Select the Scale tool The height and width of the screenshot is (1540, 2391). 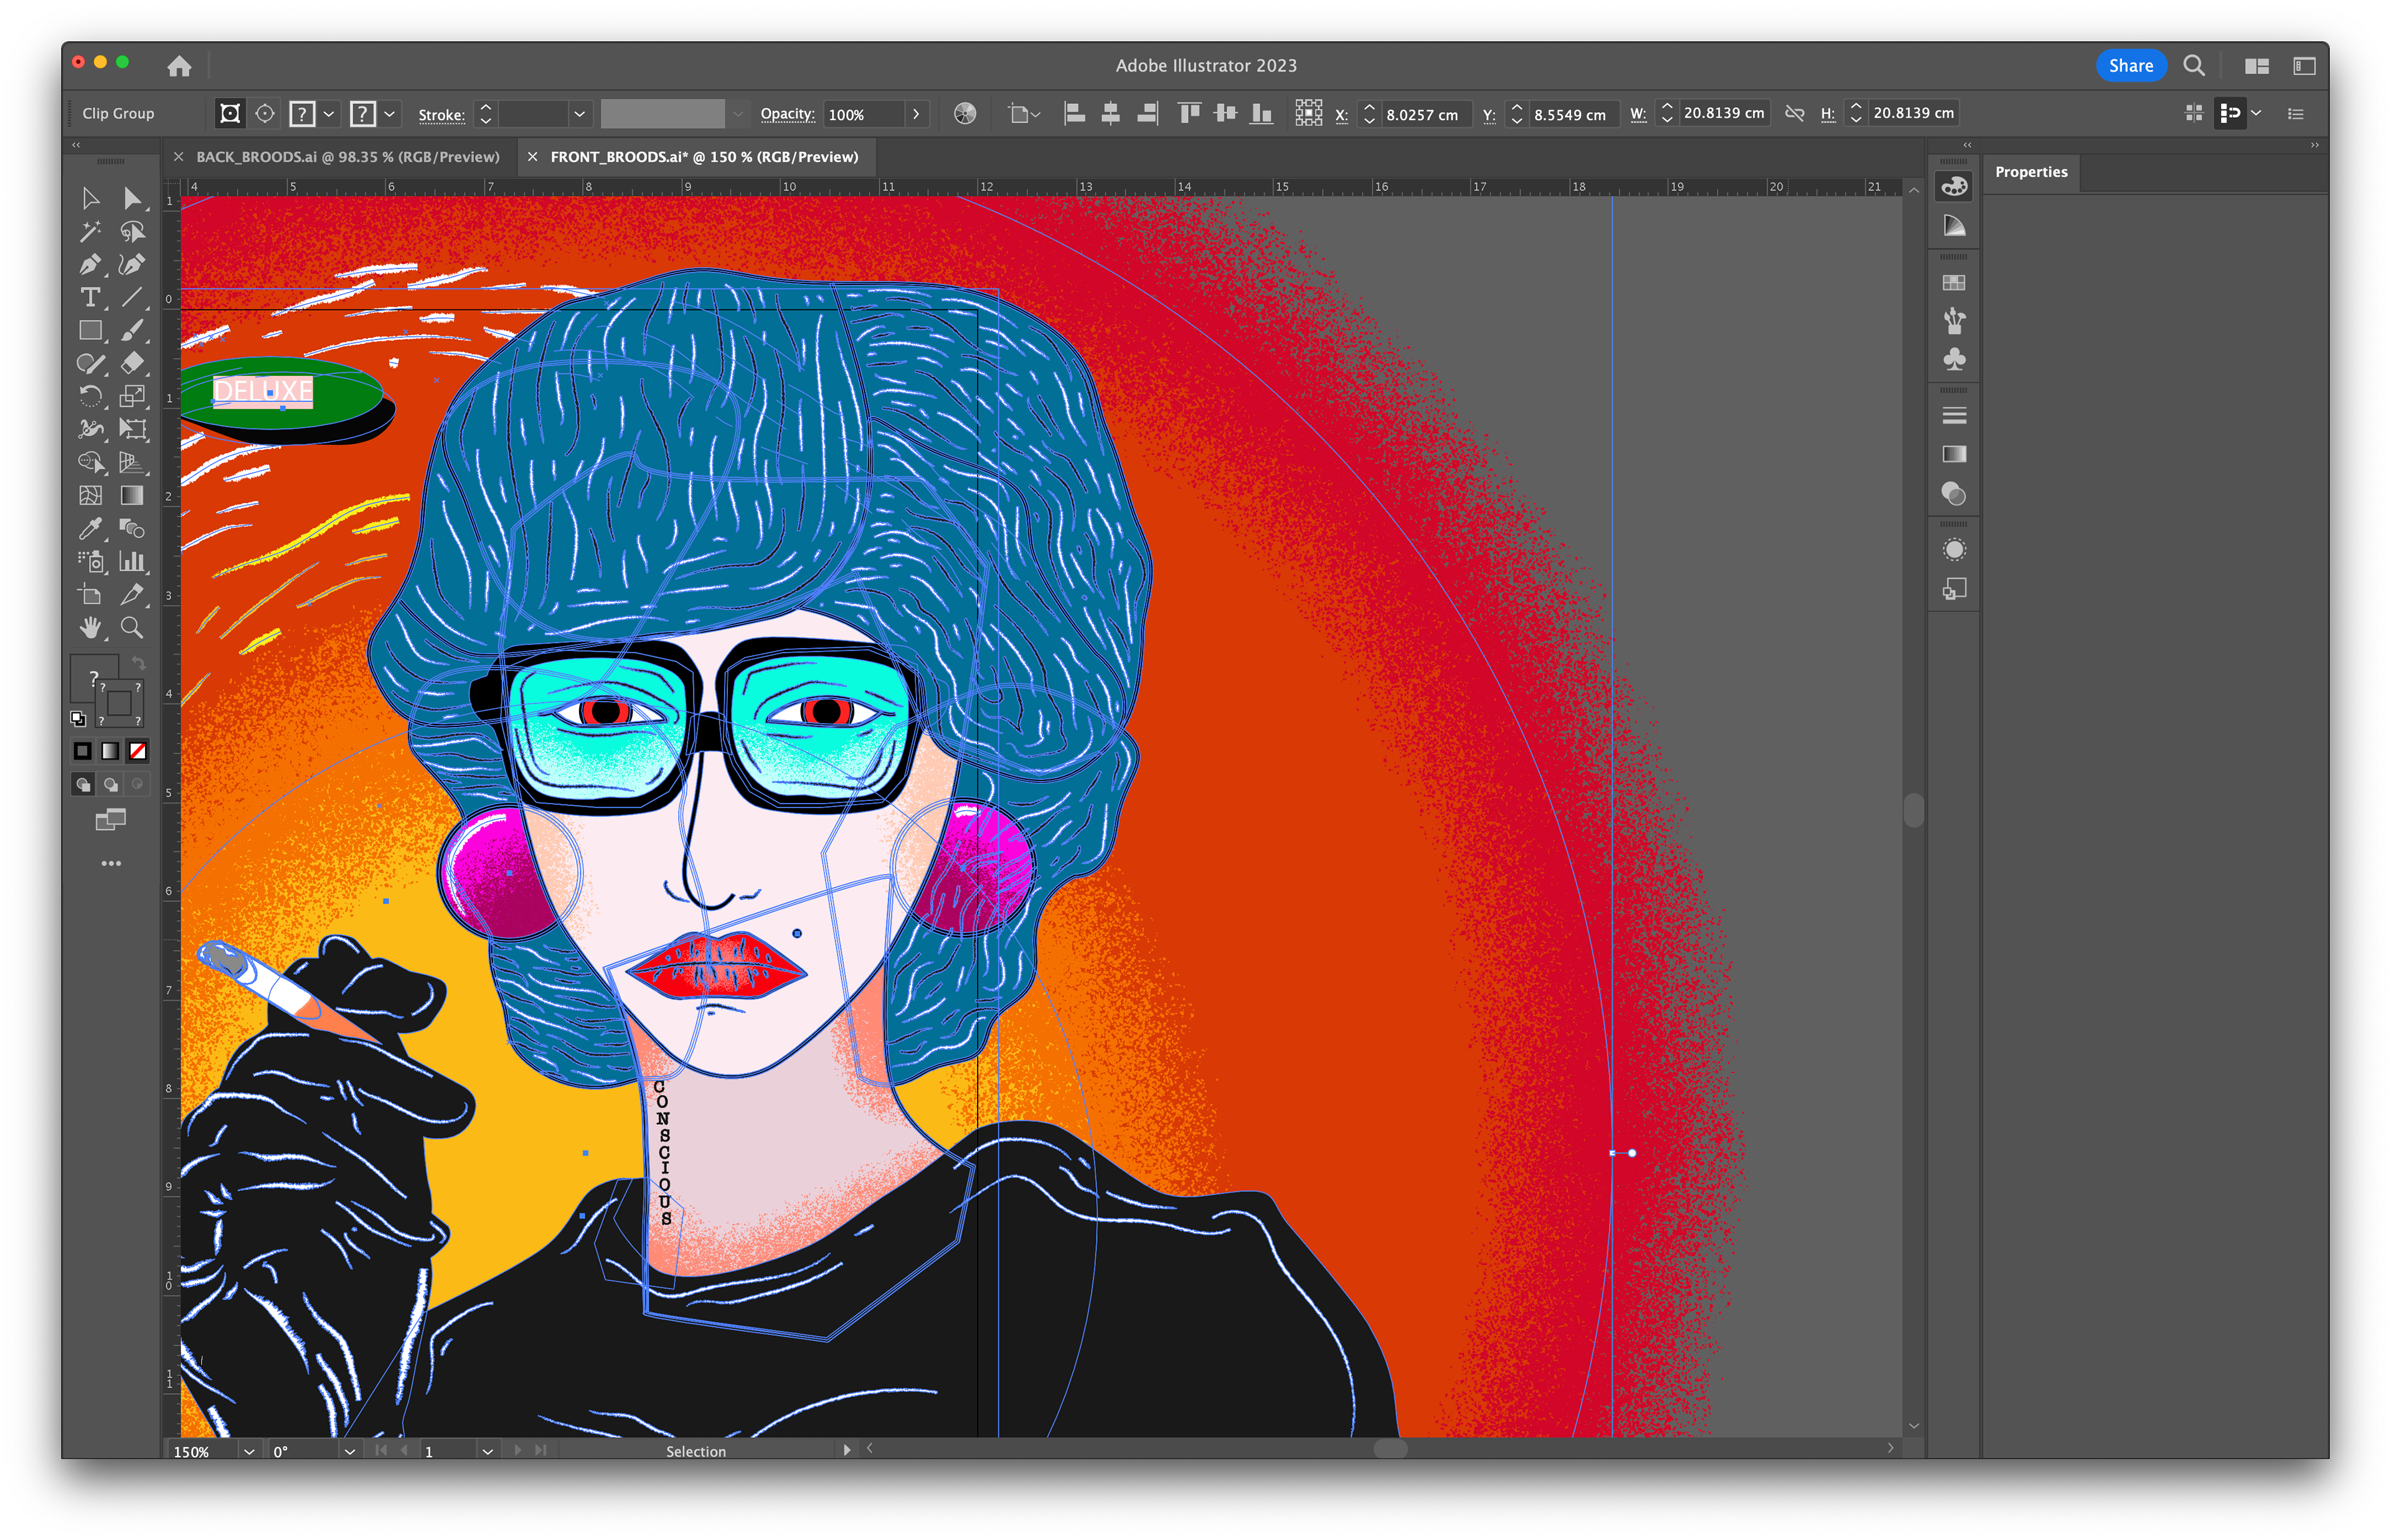point(132,396)
